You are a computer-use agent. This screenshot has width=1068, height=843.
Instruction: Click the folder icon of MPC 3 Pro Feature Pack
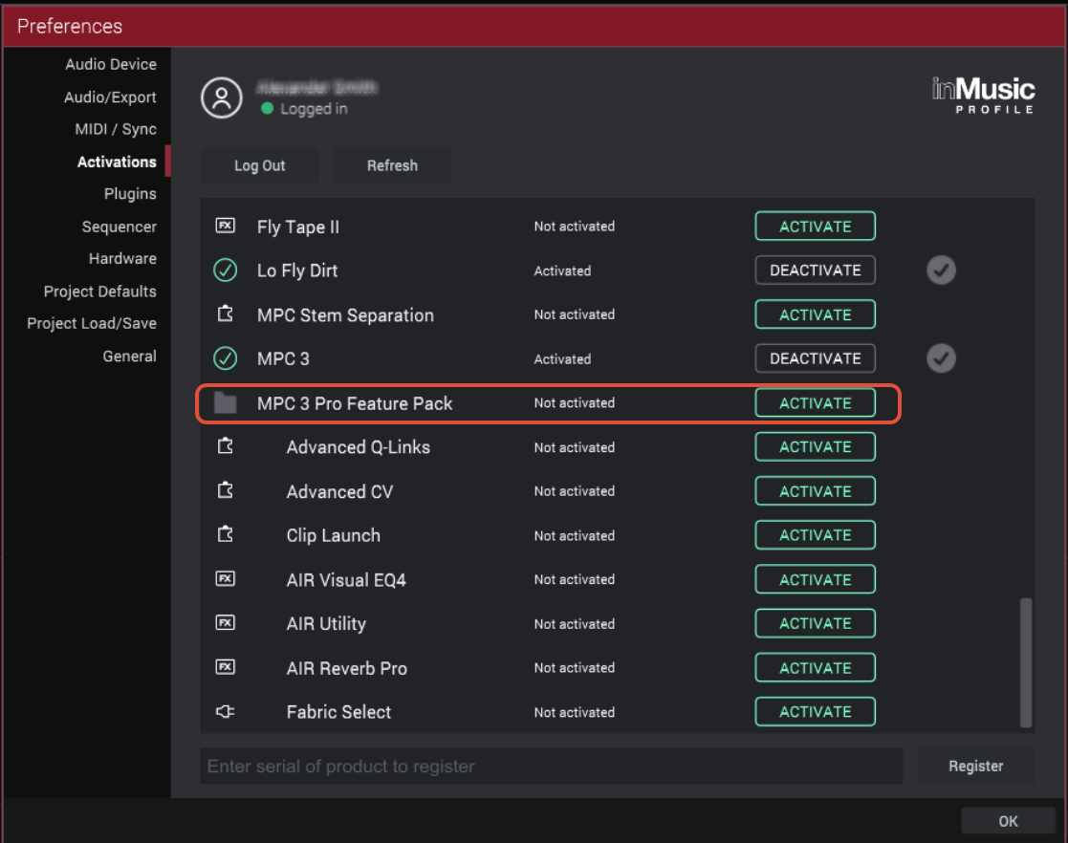point(226,403)
